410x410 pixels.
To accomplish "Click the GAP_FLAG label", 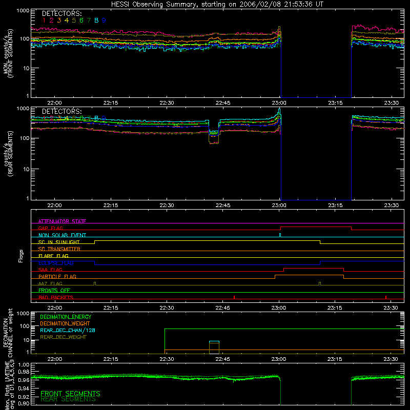I will 50,228.
